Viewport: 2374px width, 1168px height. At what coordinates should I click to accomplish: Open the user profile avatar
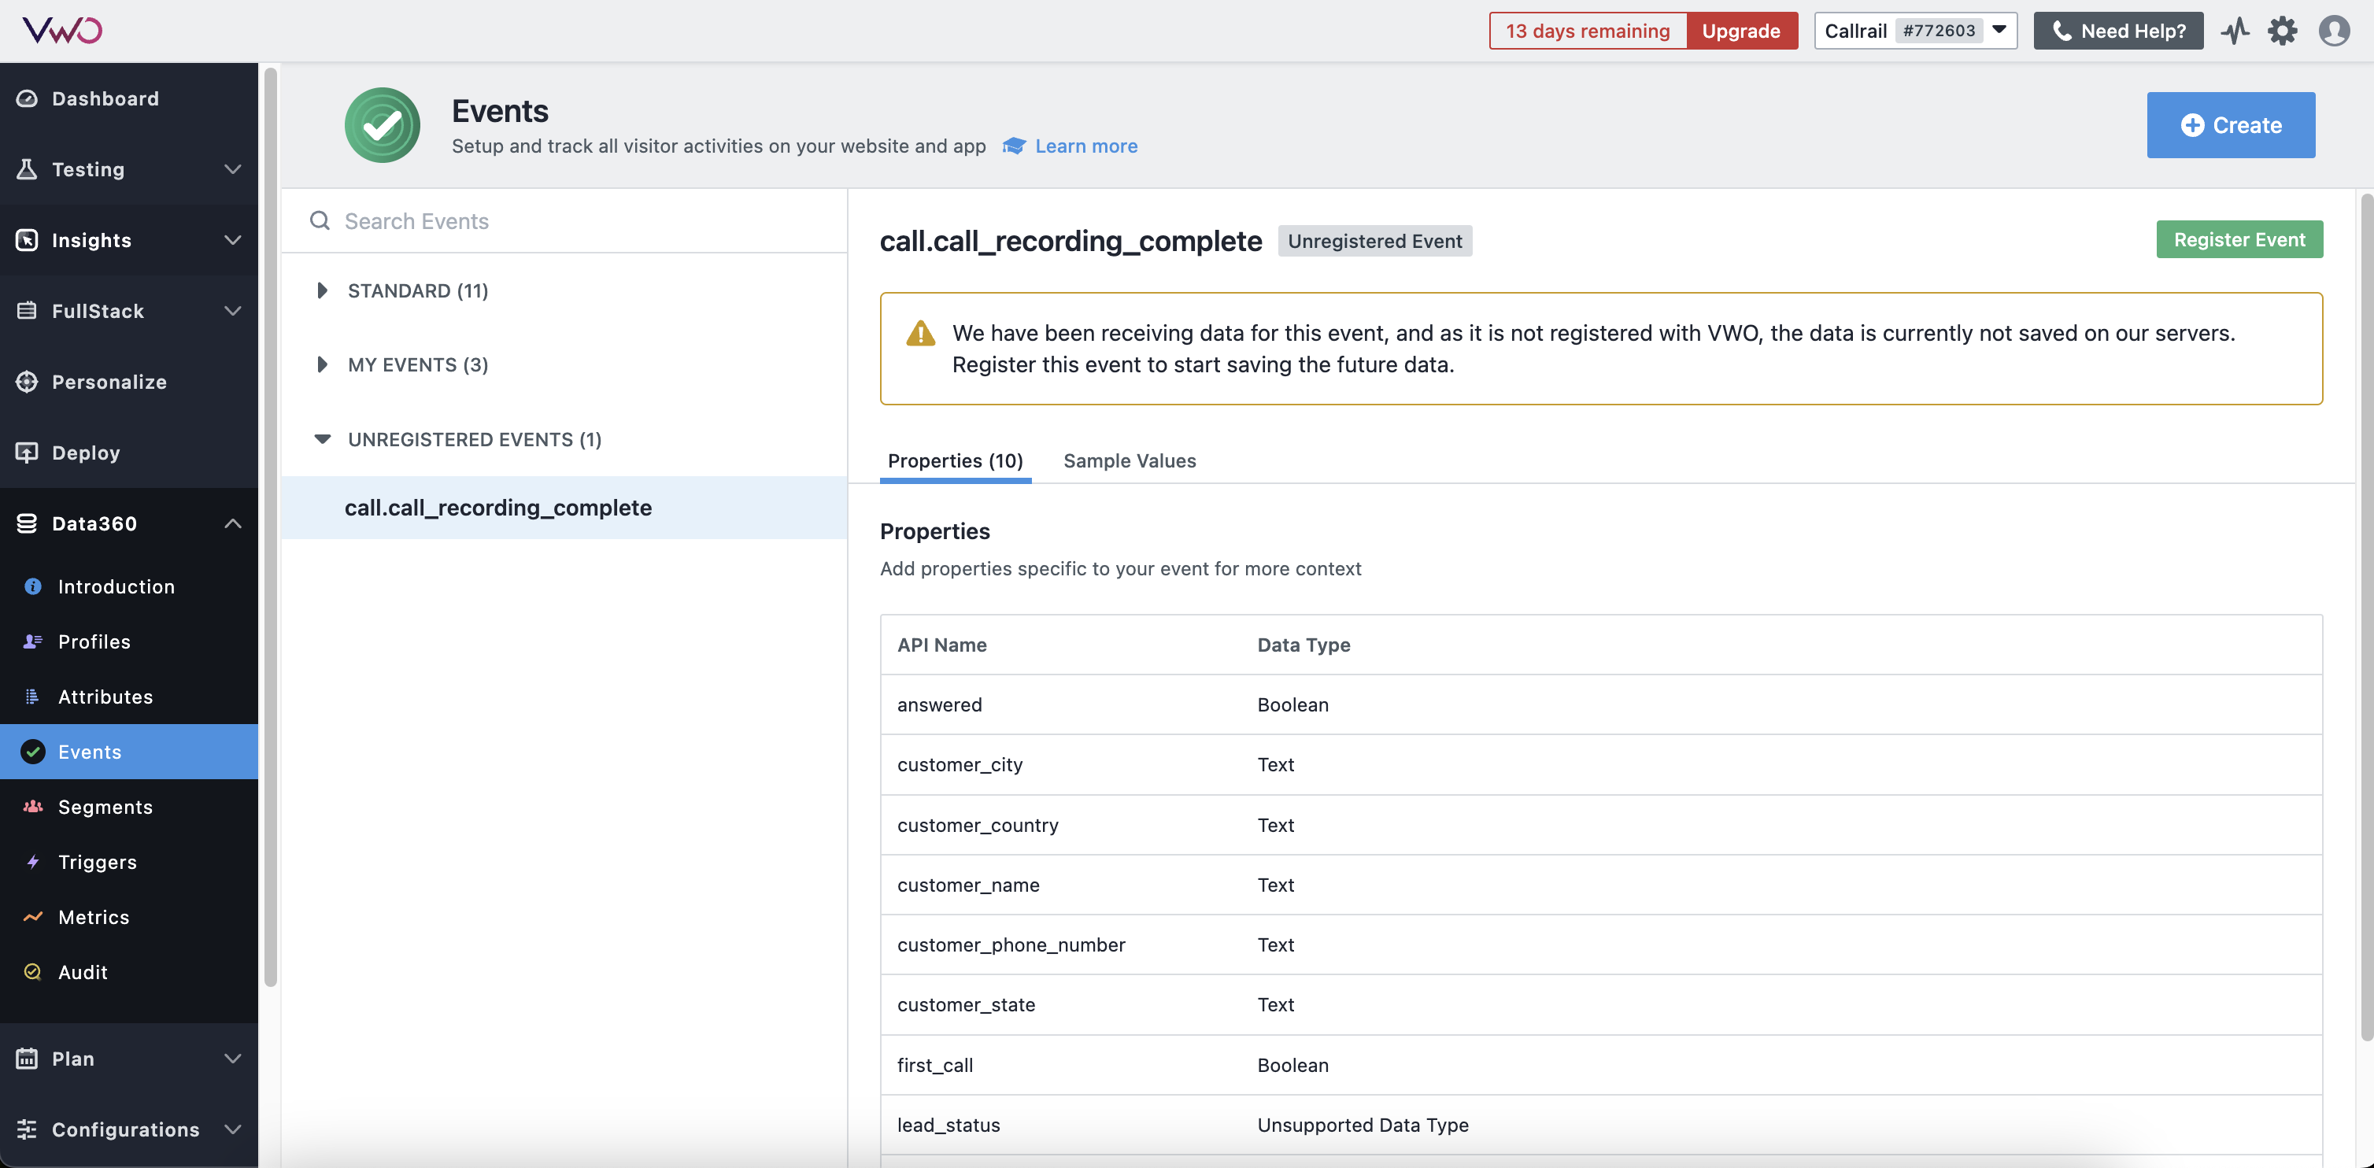[2332, 31]
